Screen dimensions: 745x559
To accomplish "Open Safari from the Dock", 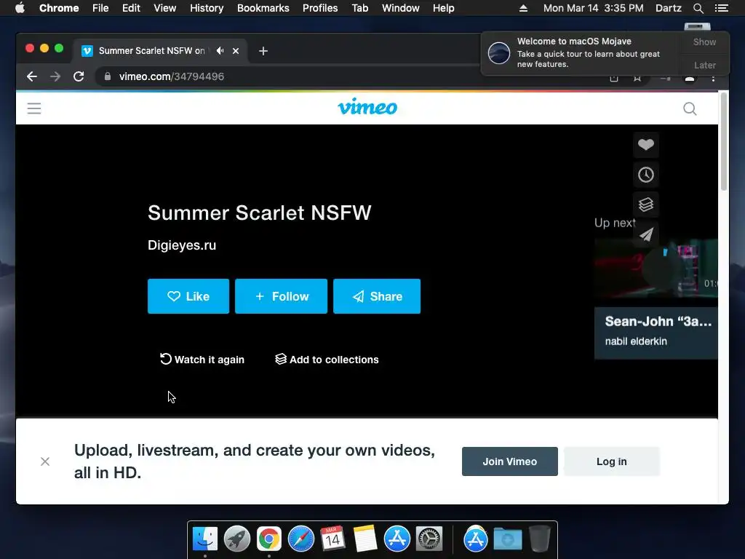I will point(300,539).
